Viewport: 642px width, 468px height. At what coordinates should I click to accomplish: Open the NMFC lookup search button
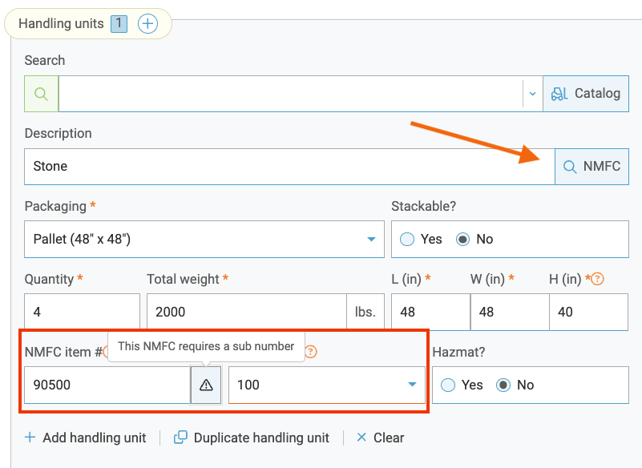coord(592,167)
